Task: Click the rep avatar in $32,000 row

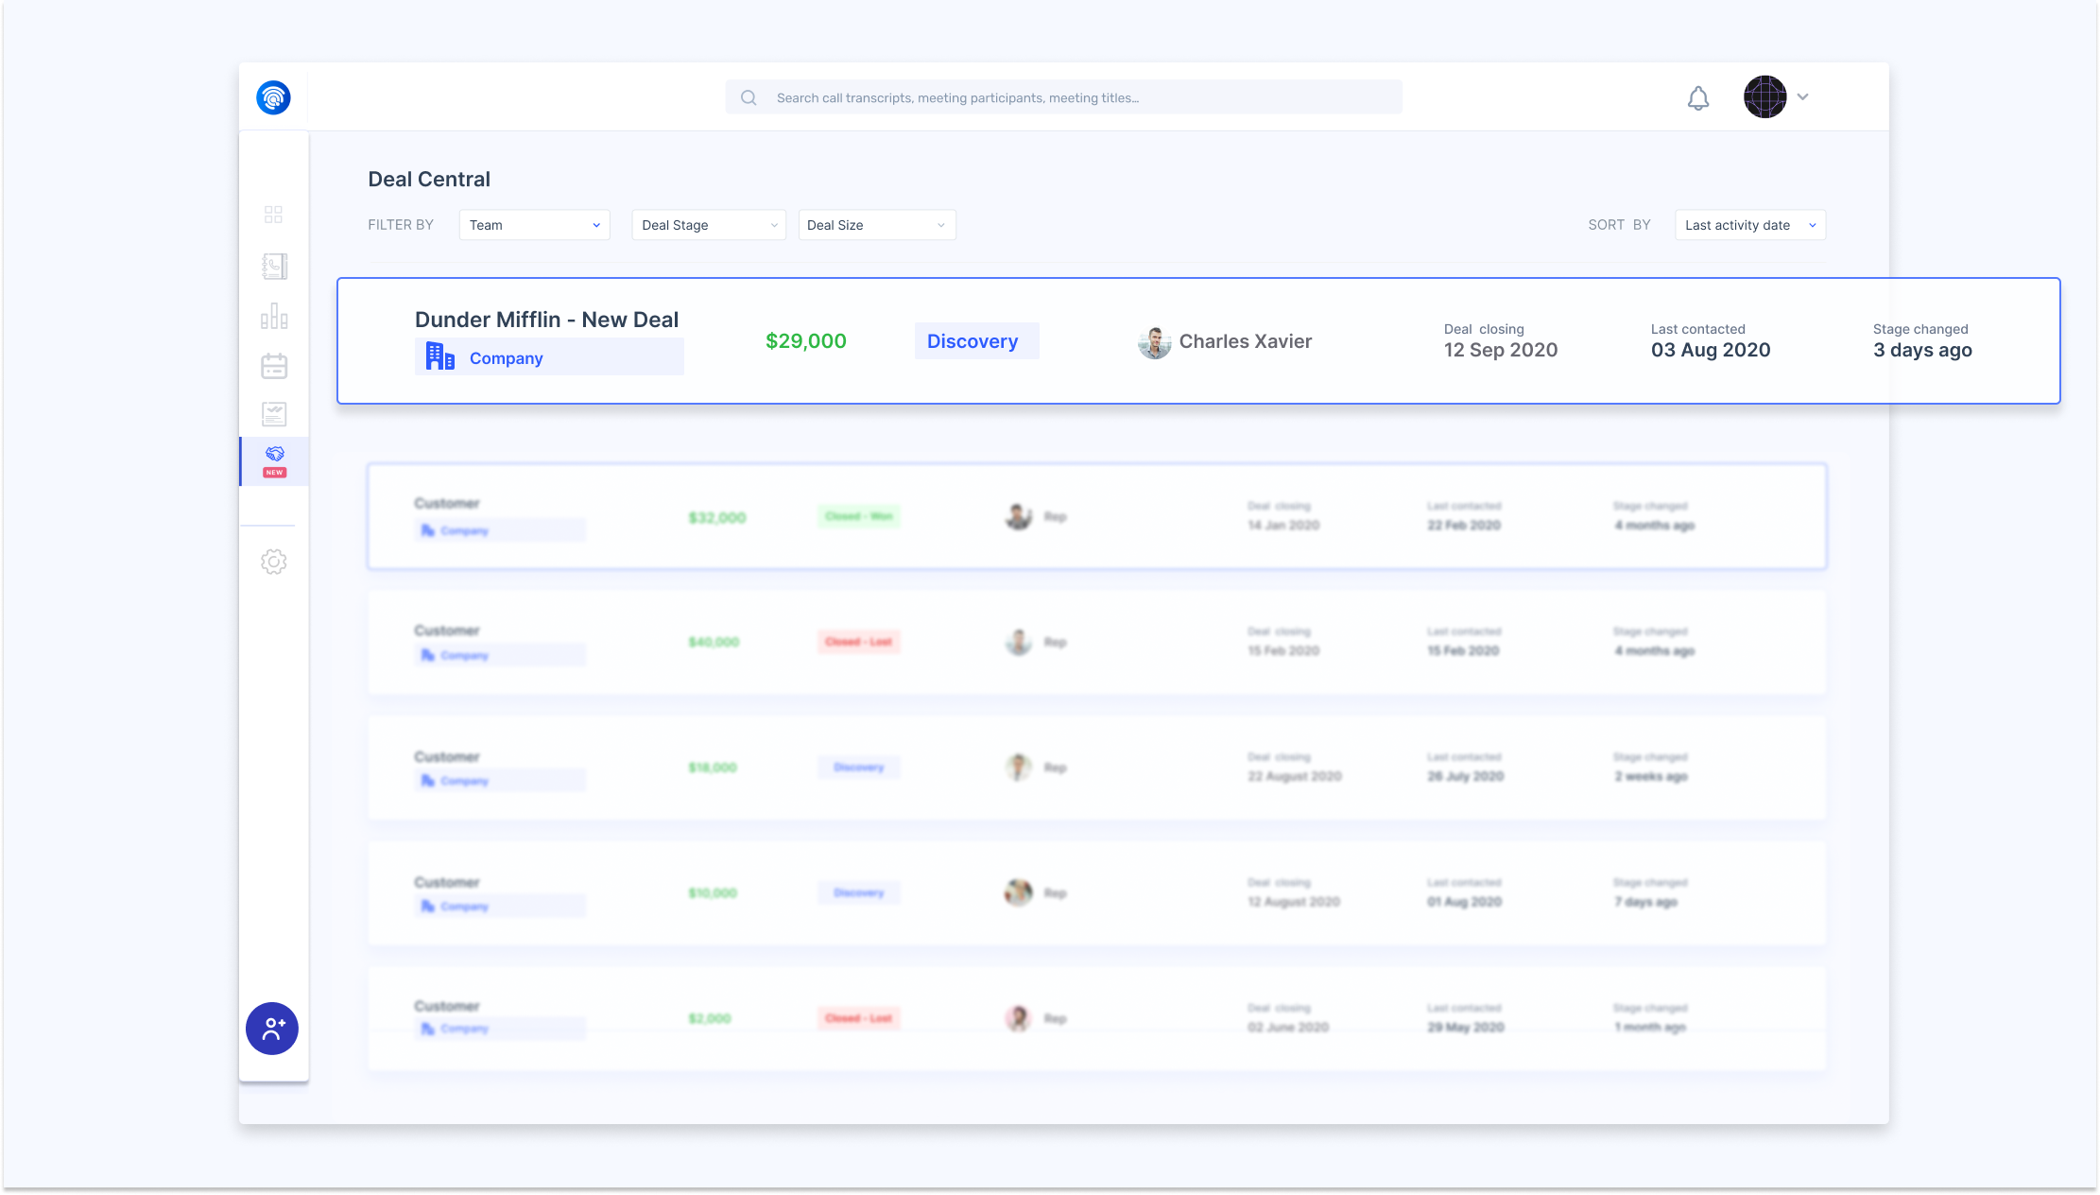Action: click(x=1018, y=516)
